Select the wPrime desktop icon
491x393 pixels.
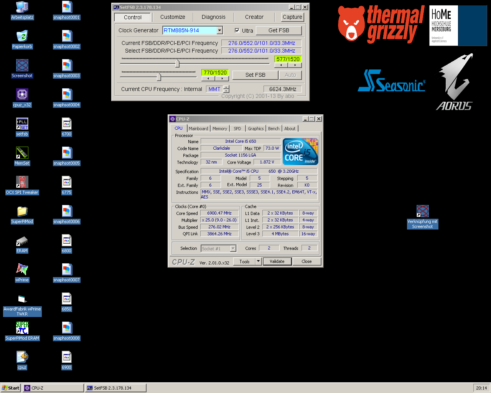tap(22, 273)
